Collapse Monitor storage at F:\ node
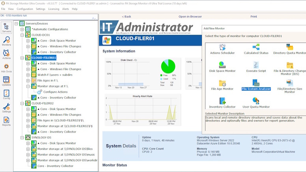This screenshot has width=306, height=172. [28, 86]
